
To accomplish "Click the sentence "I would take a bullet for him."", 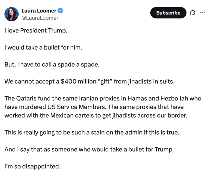I will point(43,47).
